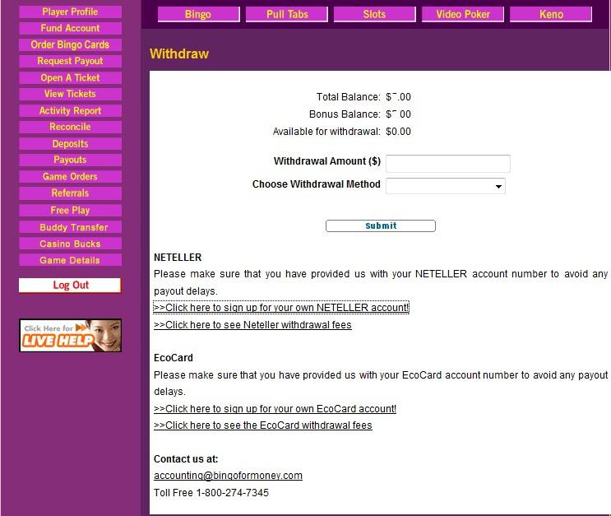Click the Log Out button
The width and height of the screenshot is (611, 516).
click(70, 285)
